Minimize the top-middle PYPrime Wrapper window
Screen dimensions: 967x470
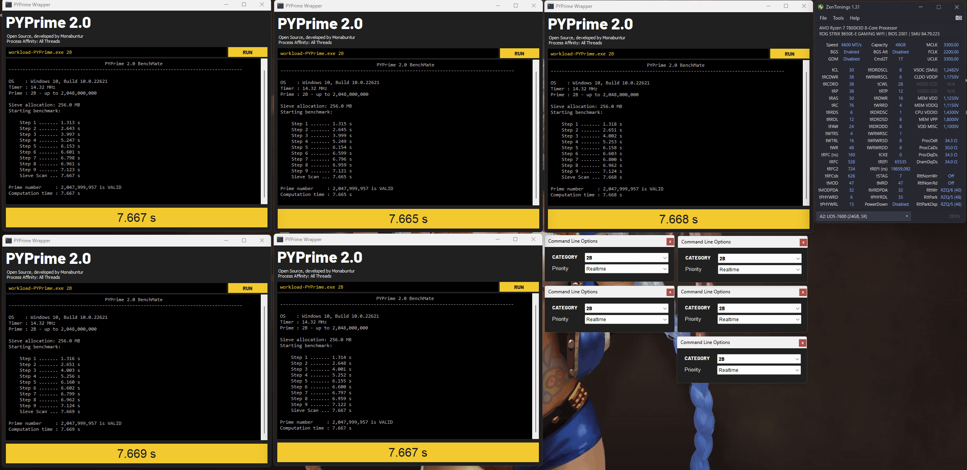point(498,5)
